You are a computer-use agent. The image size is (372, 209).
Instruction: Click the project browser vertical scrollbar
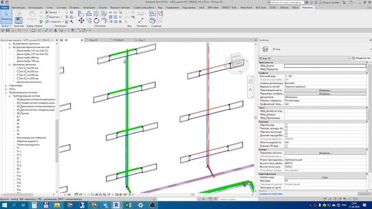57,140
